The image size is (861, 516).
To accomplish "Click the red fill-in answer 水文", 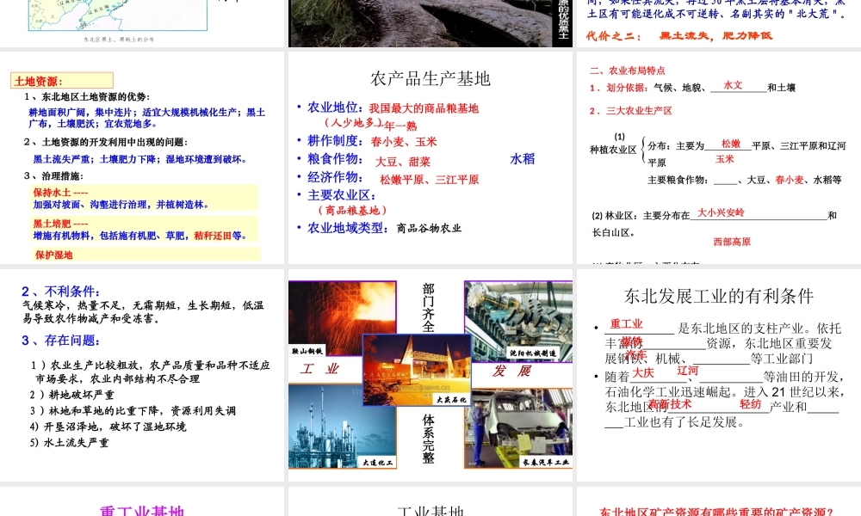I will [733, 85].
